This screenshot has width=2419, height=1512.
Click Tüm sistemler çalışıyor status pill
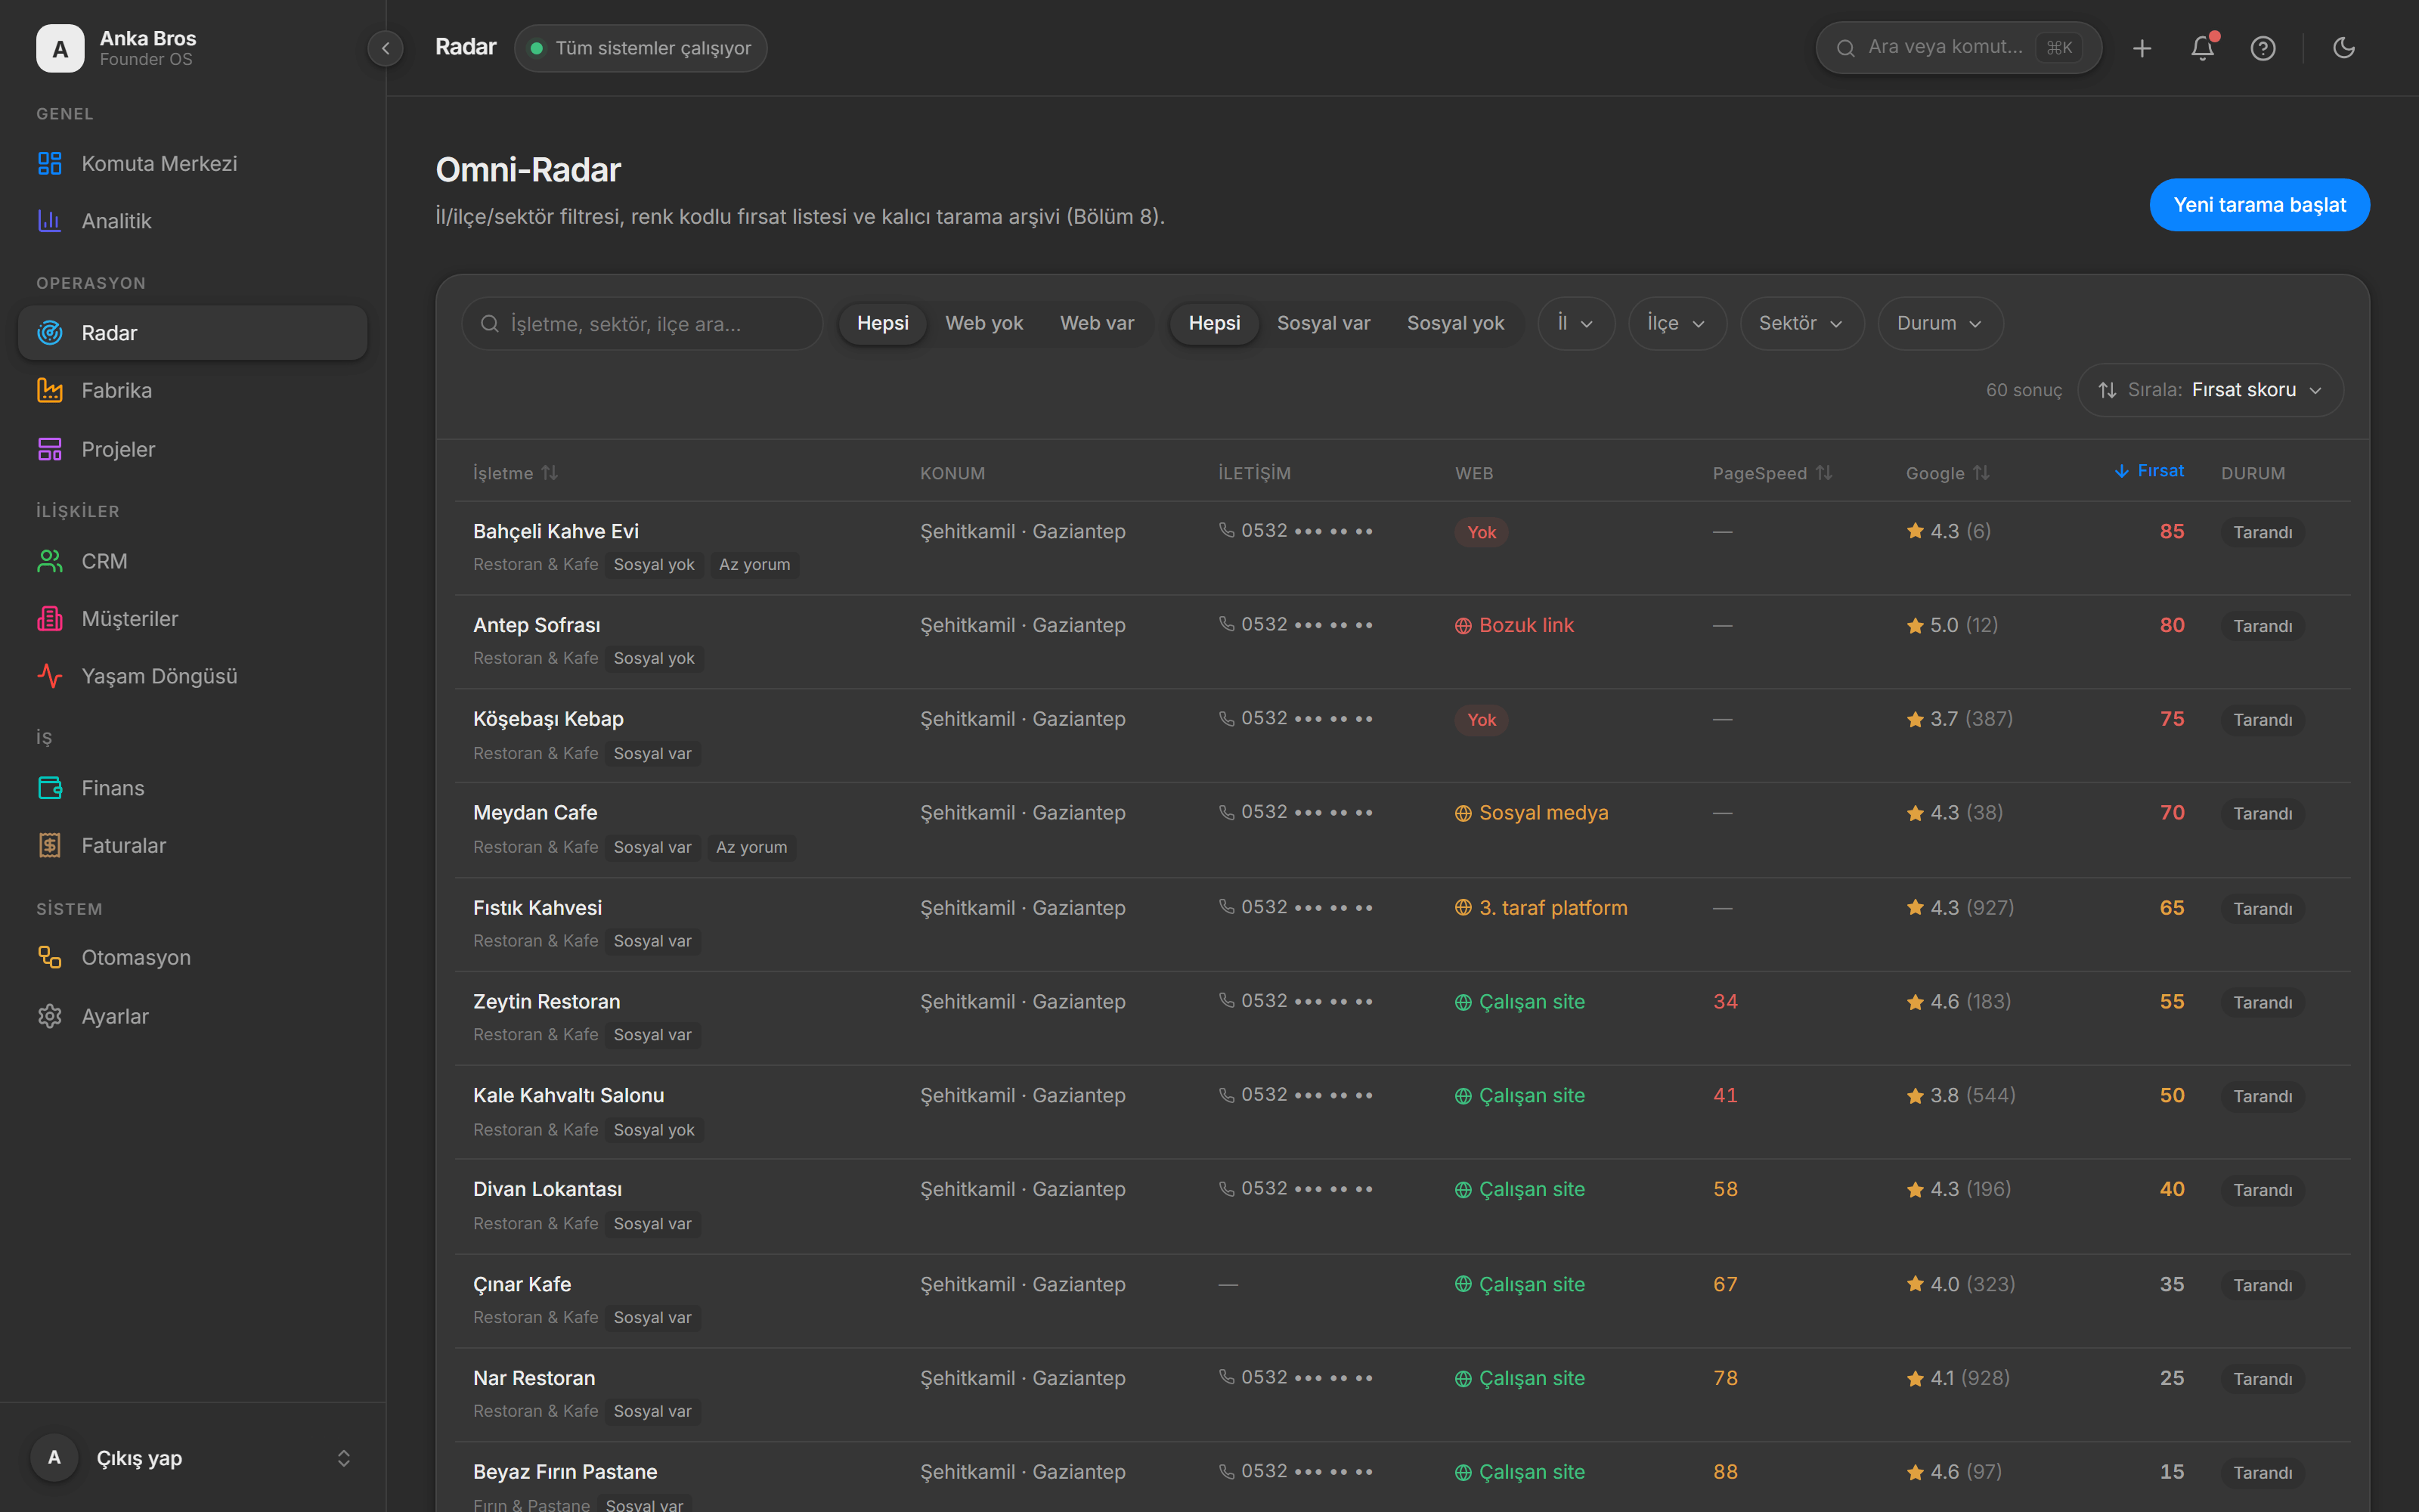641,48
